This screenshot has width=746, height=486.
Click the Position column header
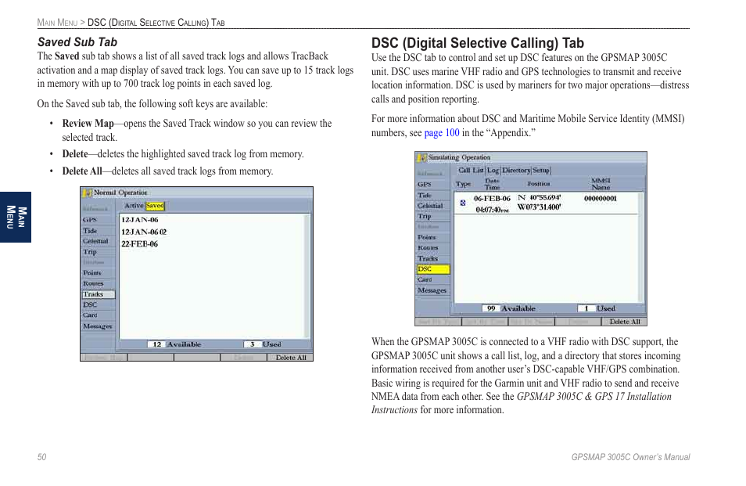pyautogui.click(x=539, y=184)
